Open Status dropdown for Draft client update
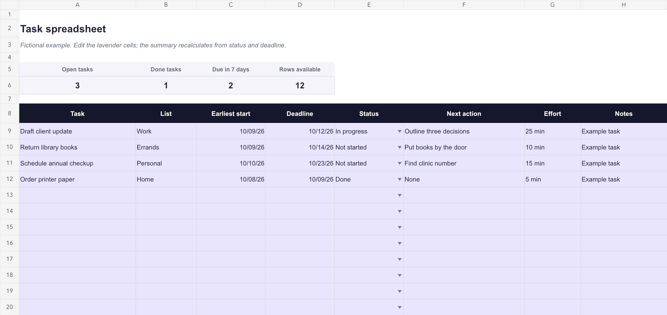 [x=400, y=131]
